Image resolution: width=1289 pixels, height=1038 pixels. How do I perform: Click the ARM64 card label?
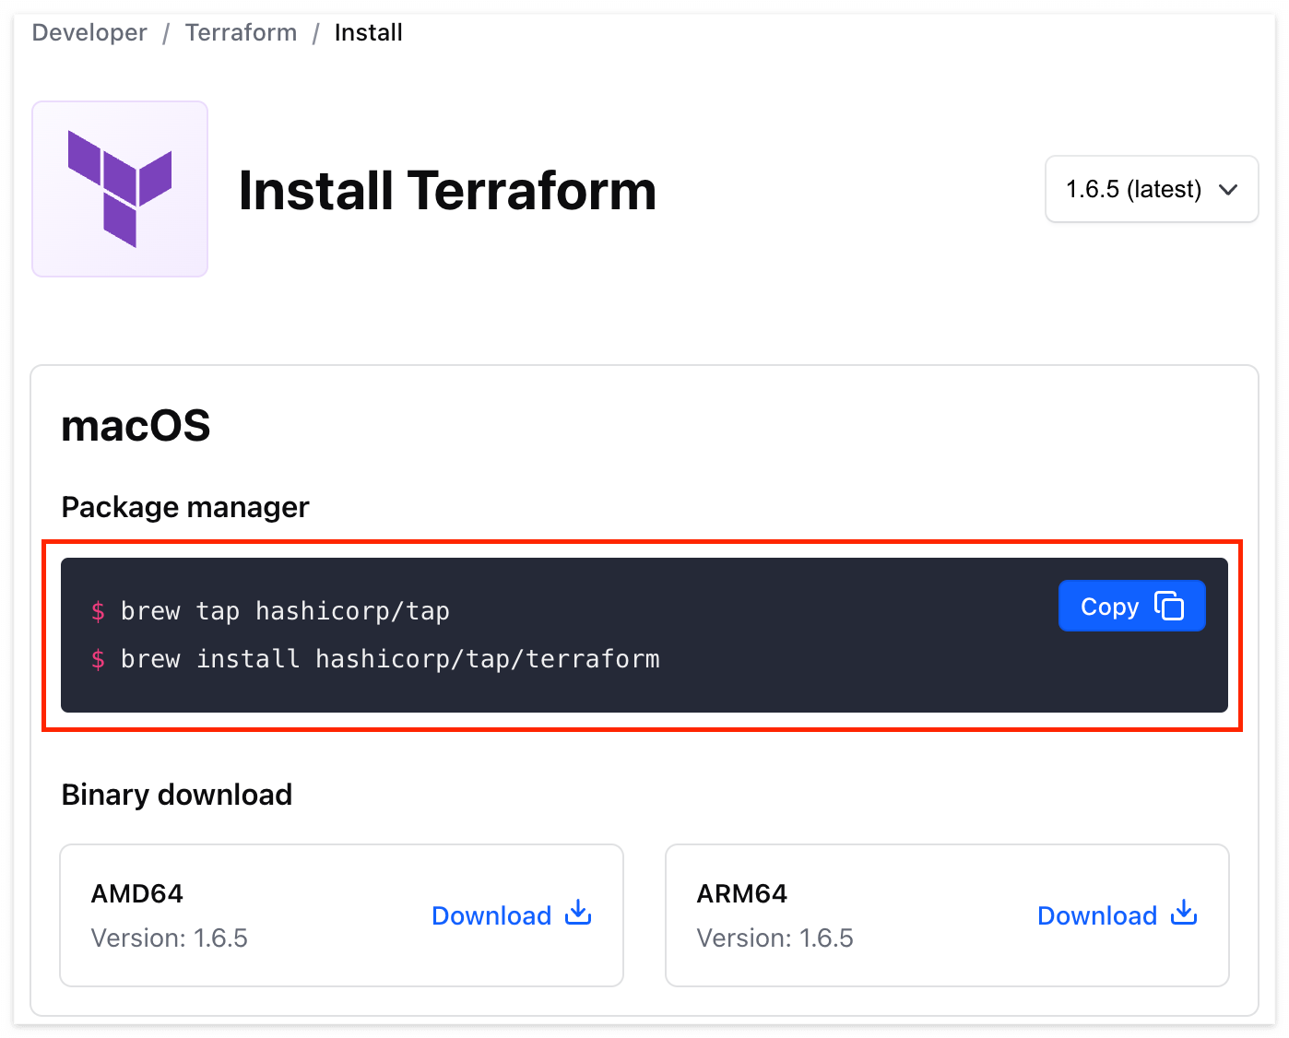pyautogui.click(x=742, y=893)
